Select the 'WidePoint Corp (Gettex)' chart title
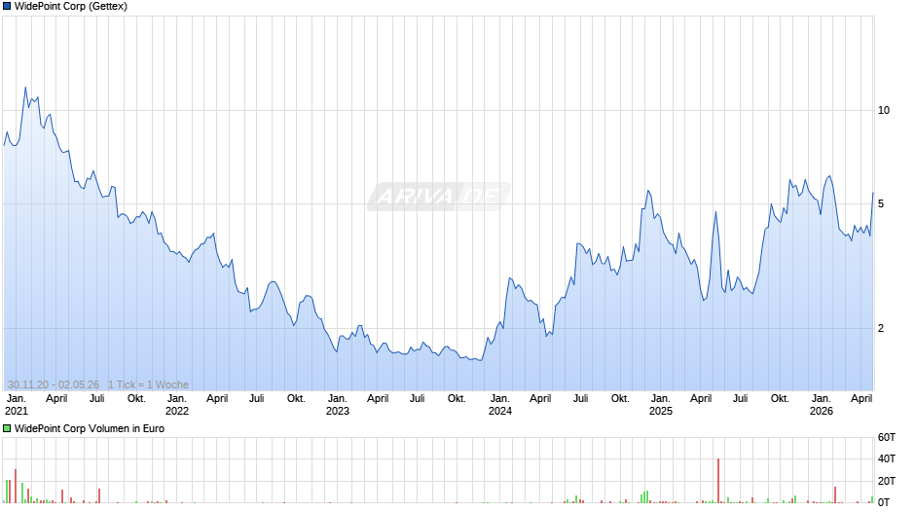The image size is (915, 512). pos(71,7)
